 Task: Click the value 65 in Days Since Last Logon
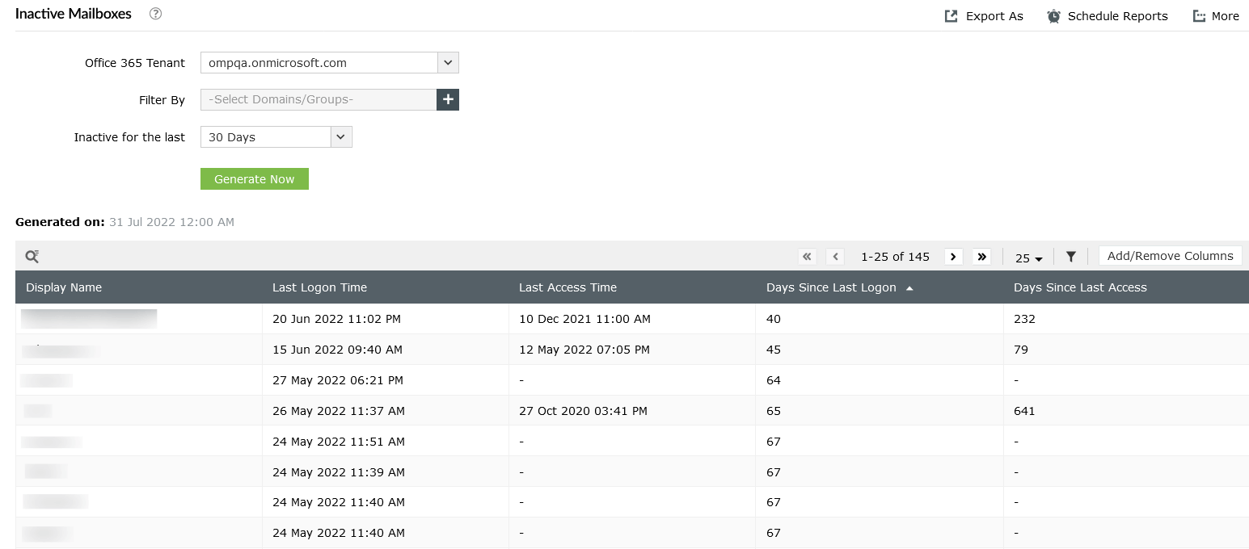click(774, 411)
